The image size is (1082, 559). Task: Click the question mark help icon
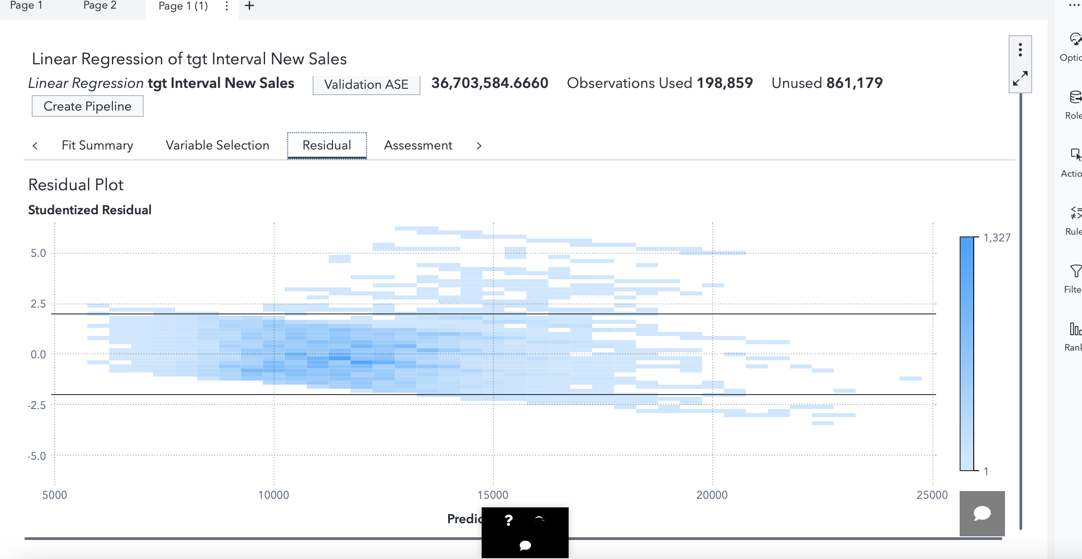click(x=508, y=520)
